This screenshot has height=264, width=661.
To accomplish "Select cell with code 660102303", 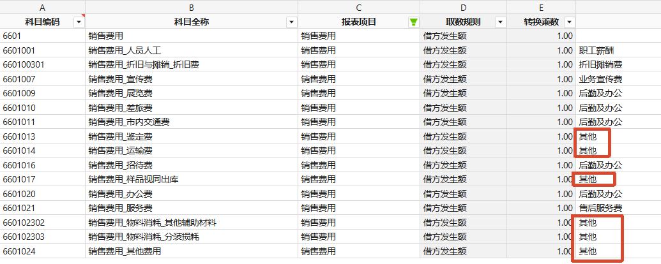I will tap(43, 237).
